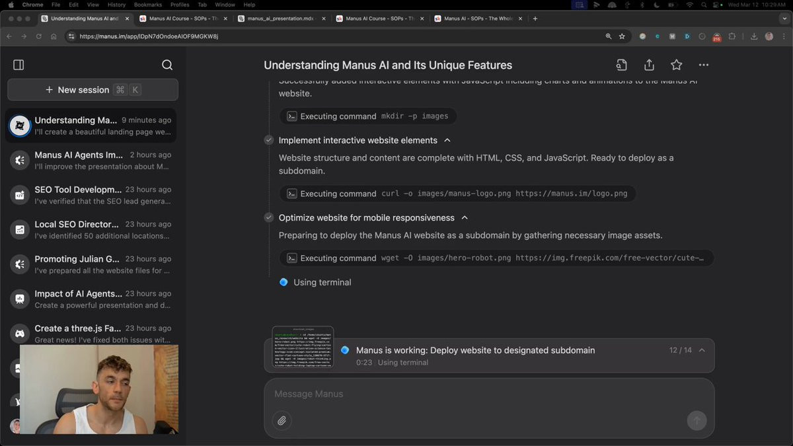Collapse the Manus is working progress panel

pos(702,350)
